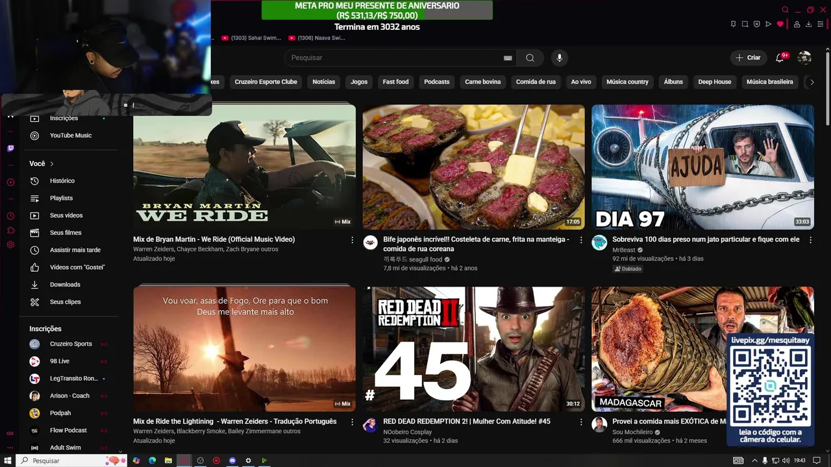This screenshot has width=831, height=467.
Task: Select the Podcasts filter chip
Action: pos(437,82)
